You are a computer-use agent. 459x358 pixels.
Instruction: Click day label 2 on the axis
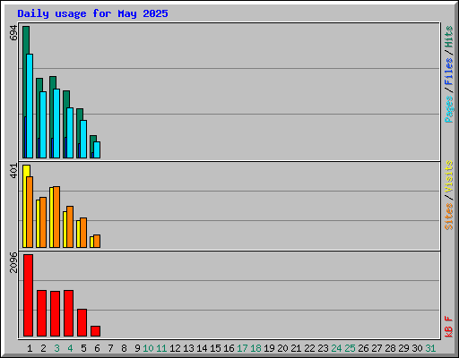(x=43, y=348)
